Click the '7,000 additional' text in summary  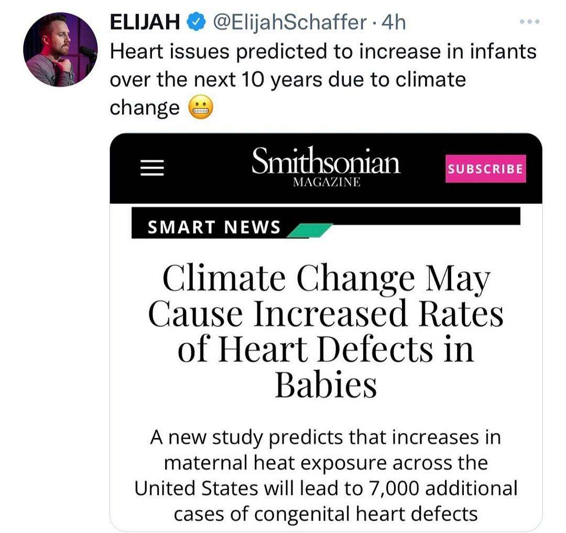pos(443,488)
